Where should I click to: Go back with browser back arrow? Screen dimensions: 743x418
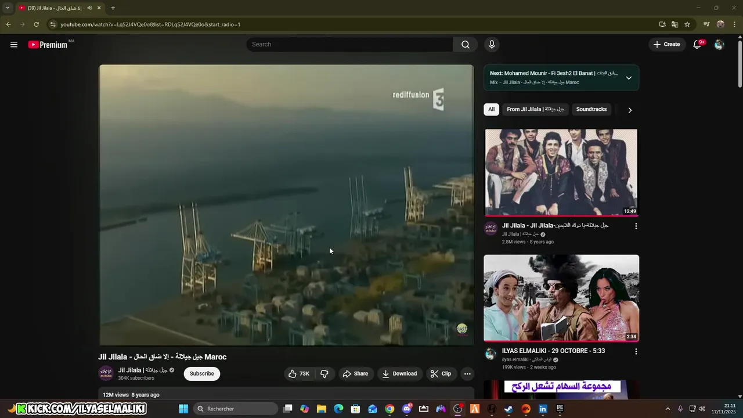[x=8, y=24]
